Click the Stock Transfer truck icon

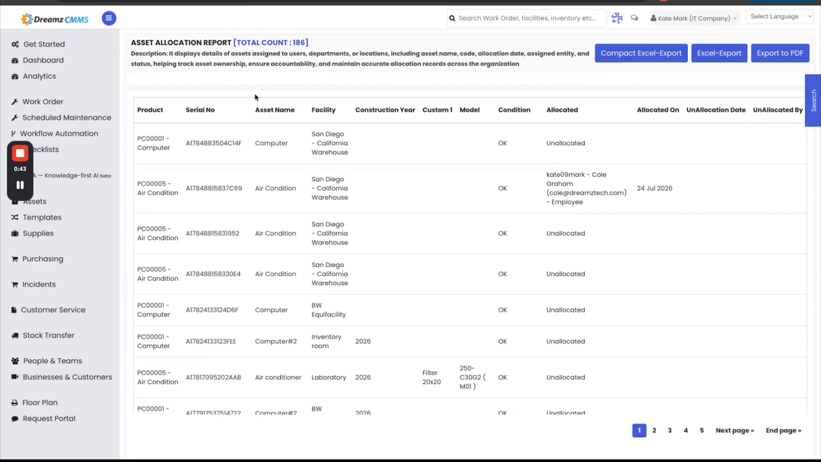click(15, 335)
